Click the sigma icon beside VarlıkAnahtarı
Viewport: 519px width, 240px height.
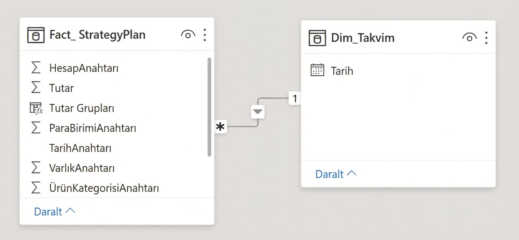36,167
